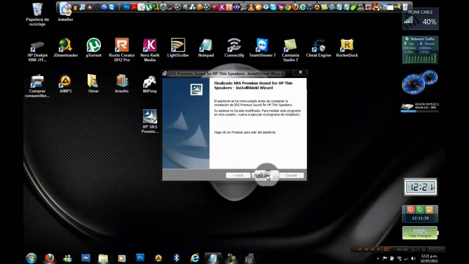Click the volume speaker tray icon
This screenshot has height=264, width=469.
[413, 258]
